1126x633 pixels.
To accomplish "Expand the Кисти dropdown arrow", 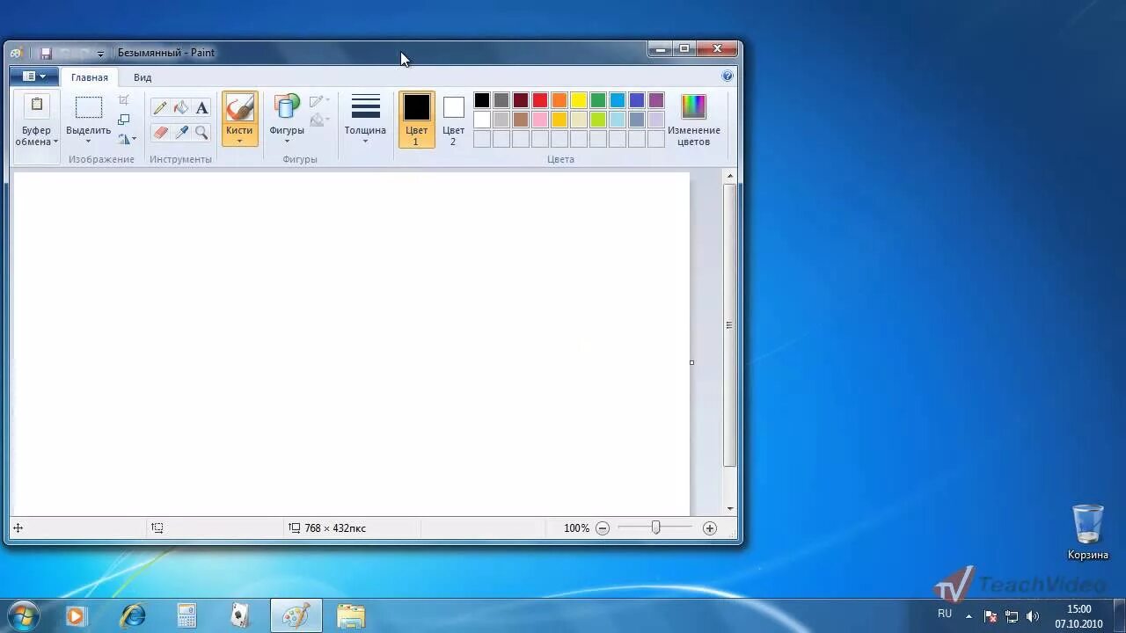I will tap(239, 142).
